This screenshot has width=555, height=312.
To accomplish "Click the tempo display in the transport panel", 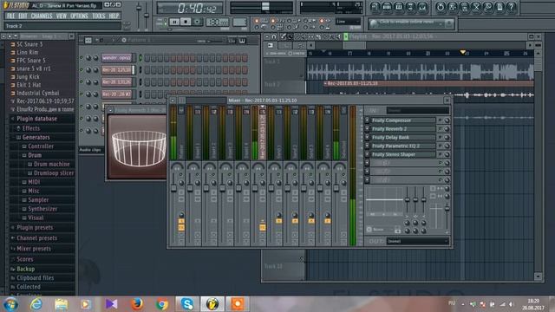I will click(218, 23).
